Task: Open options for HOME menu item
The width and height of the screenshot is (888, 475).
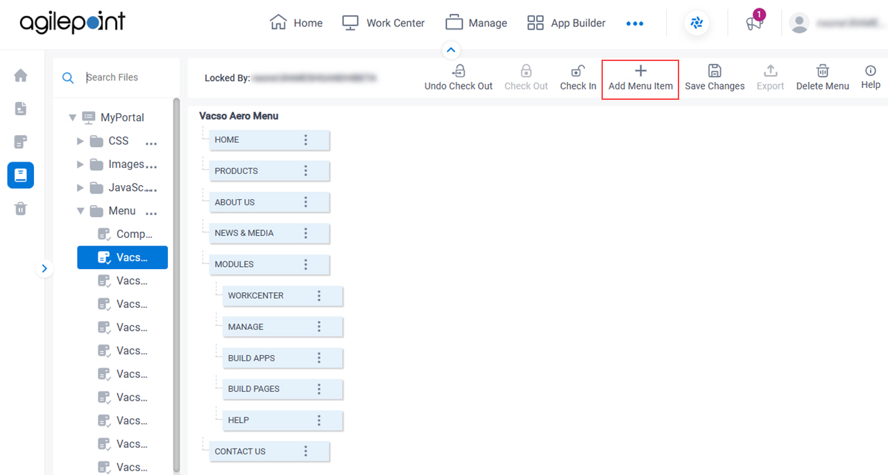Action: point(305,139)
